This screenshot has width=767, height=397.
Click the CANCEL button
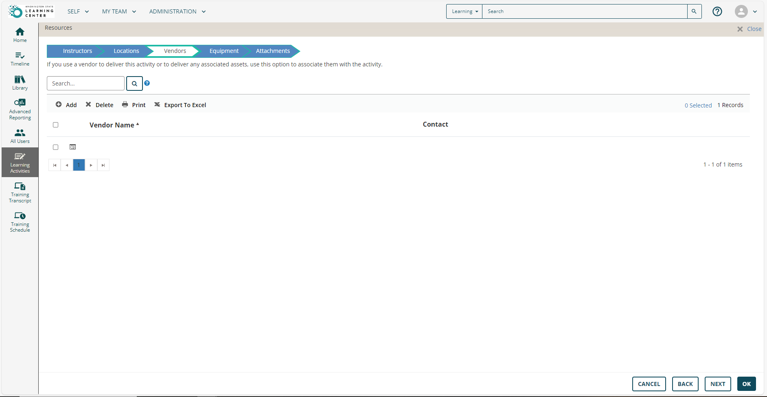tap(649, 384)
